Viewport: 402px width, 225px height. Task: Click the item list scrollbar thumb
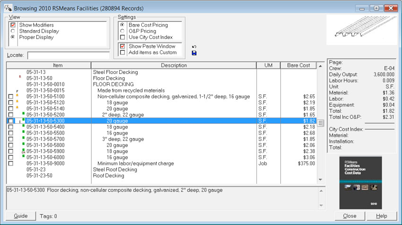(x=321, y=123)
